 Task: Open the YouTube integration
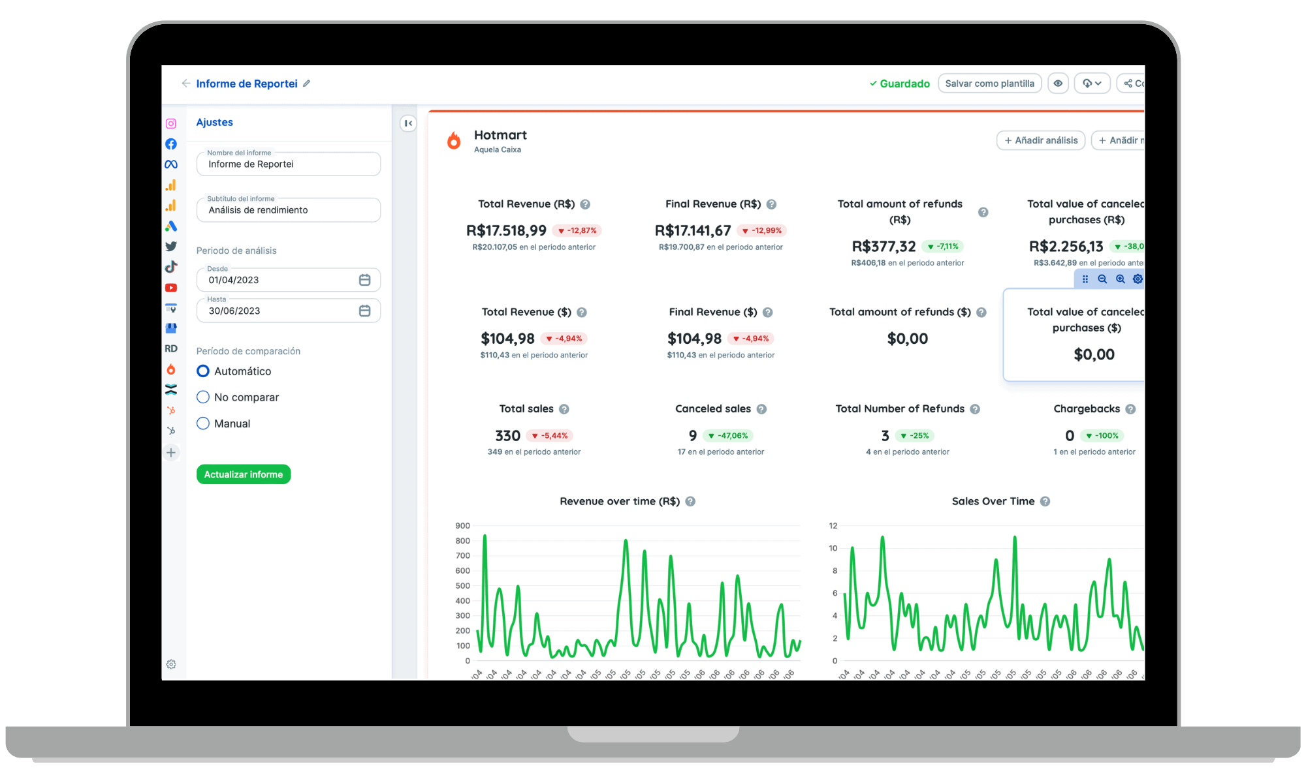[x=171, y=288]
